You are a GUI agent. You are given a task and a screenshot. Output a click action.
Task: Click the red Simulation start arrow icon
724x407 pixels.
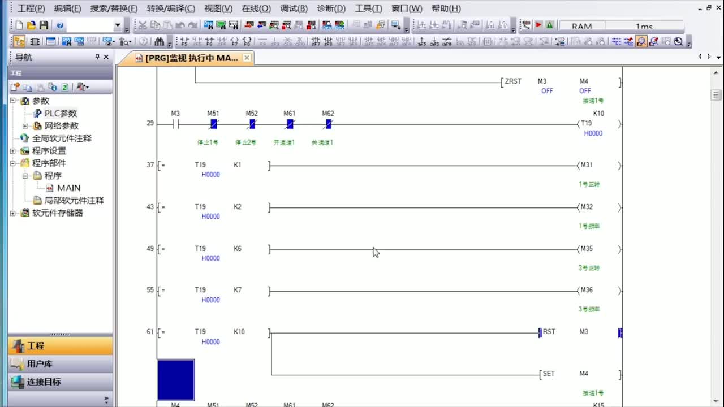pyautogui.click(x=538, y=25)
